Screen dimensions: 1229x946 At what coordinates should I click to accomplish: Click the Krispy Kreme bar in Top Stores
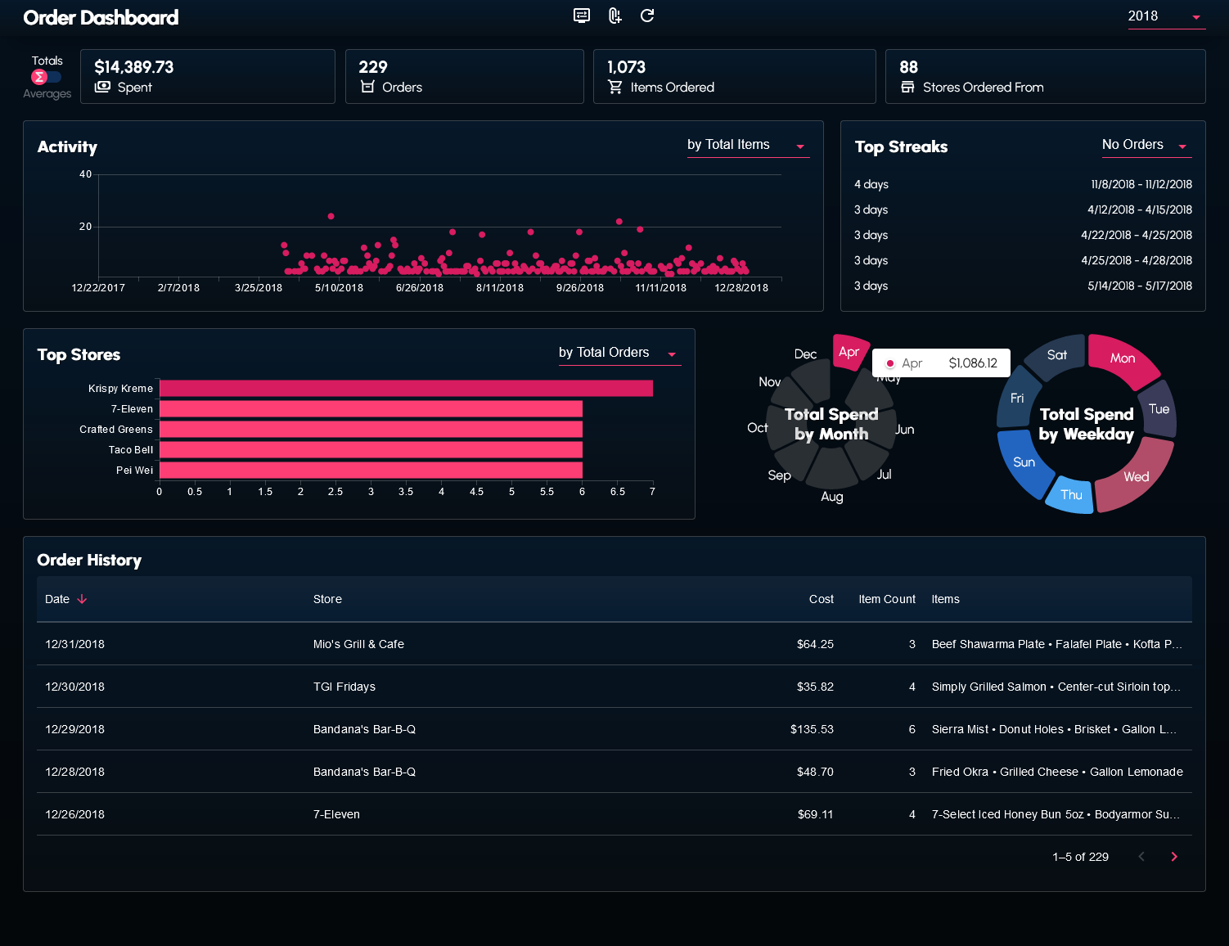click(x=406, y=388)
